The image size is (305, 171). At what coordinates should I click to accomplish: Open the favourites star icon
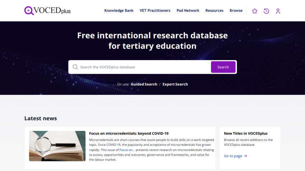[254, 11]
